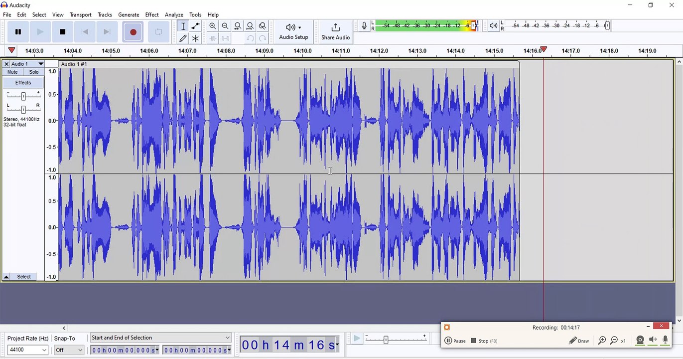Fit project to width zoom icon
The height and width of the screenshot is (359, 683).
[x=250, y=26]
